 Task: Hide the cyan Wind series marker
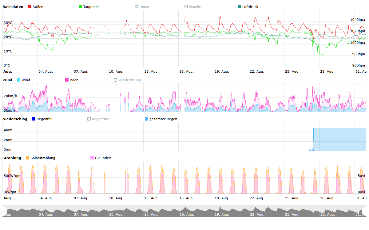click(x=19, y=80)
